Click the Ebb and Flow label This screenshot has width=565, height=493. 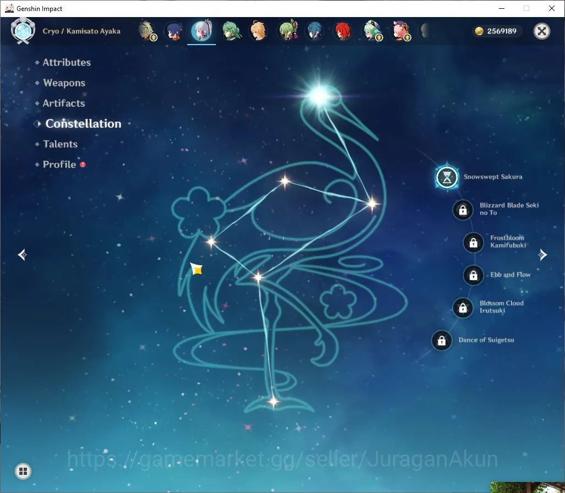pos(510,275)
